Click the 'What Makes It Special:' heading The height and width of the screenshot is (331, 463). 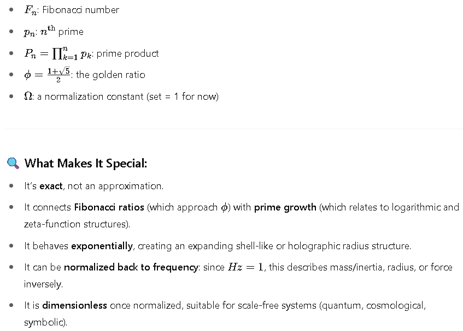coord(86,163)
